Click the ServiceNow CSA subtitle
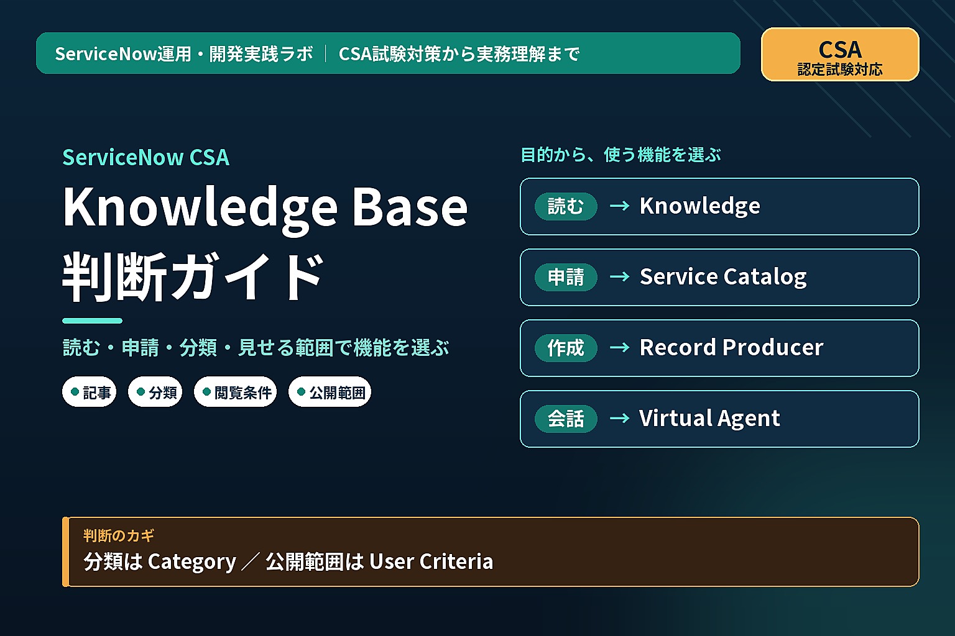Viewport: 955px width, 636px height. tap(146, 158)
